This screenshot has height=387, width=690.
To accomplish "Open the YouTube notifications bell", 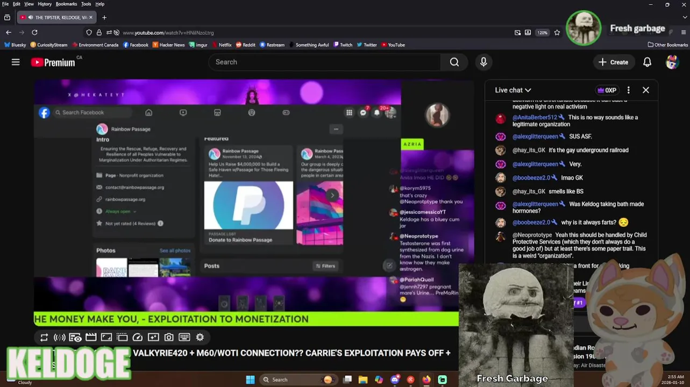I will click(647, 62).
